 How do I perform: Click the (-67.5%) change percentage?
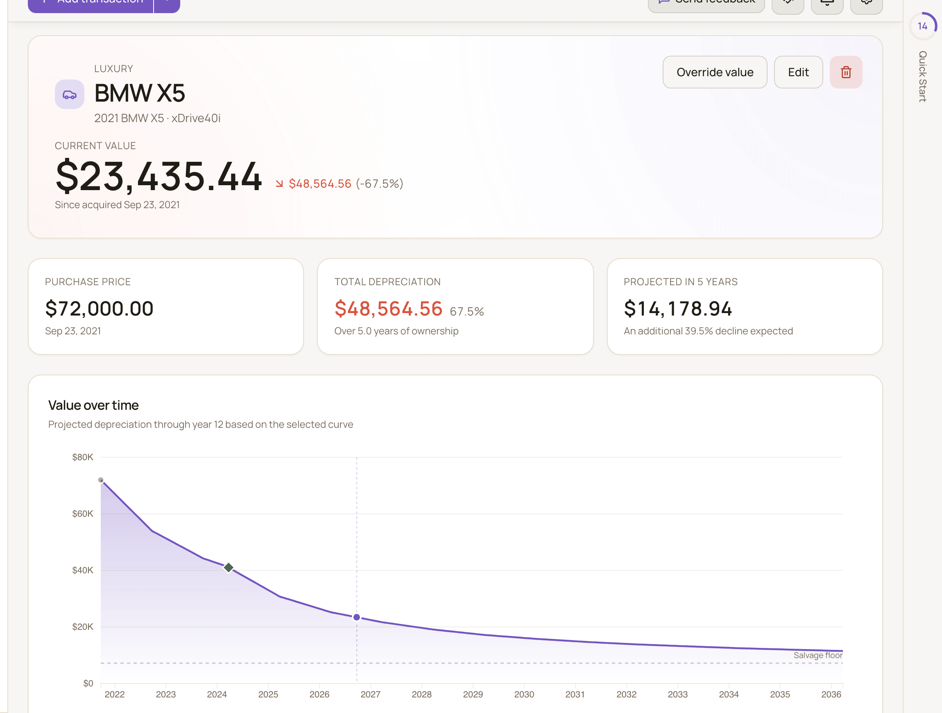[379, 184]
